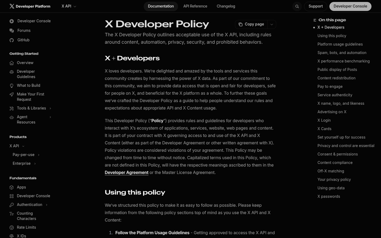Image resolution: width=381 pixels, height=238 pixels.
Task: Click the What to Build lightbulb icon
Action: pyautogui.click(x=12, y=85)
